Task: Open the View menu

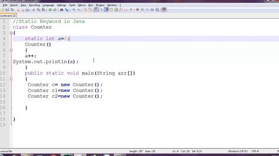Action: pyautogui.click(x=23, y=5)
